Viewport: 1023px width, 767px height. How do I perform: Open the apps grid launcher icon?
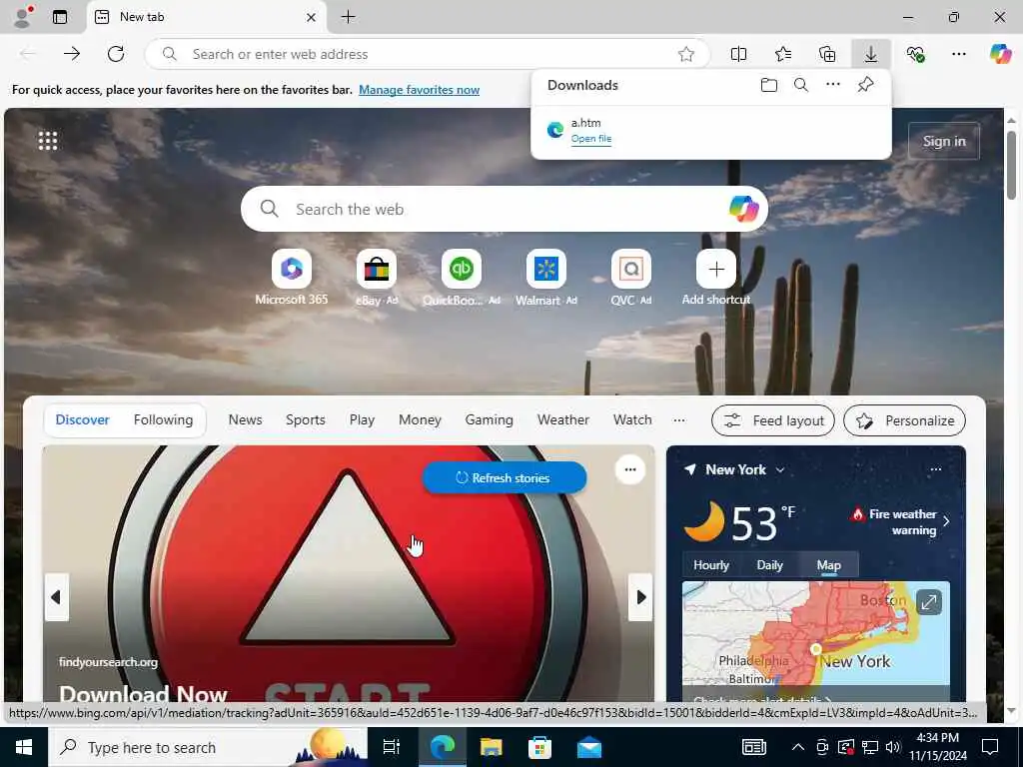tap(48, 140)
